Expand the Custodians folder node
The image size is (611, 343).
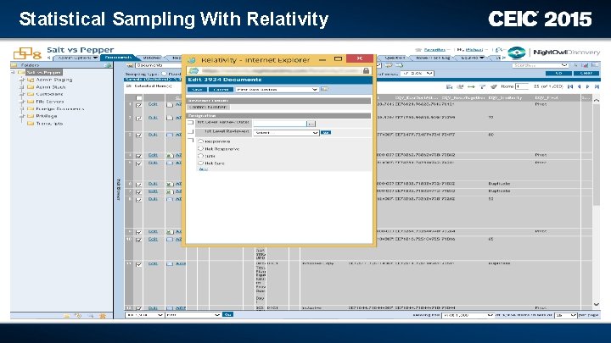(22, 94)
